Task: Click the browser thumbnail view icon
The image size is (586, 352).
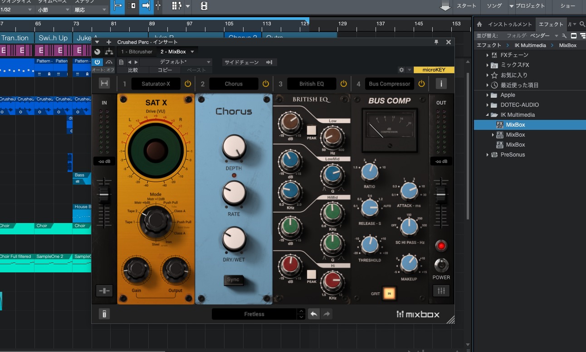Action: 574,35
